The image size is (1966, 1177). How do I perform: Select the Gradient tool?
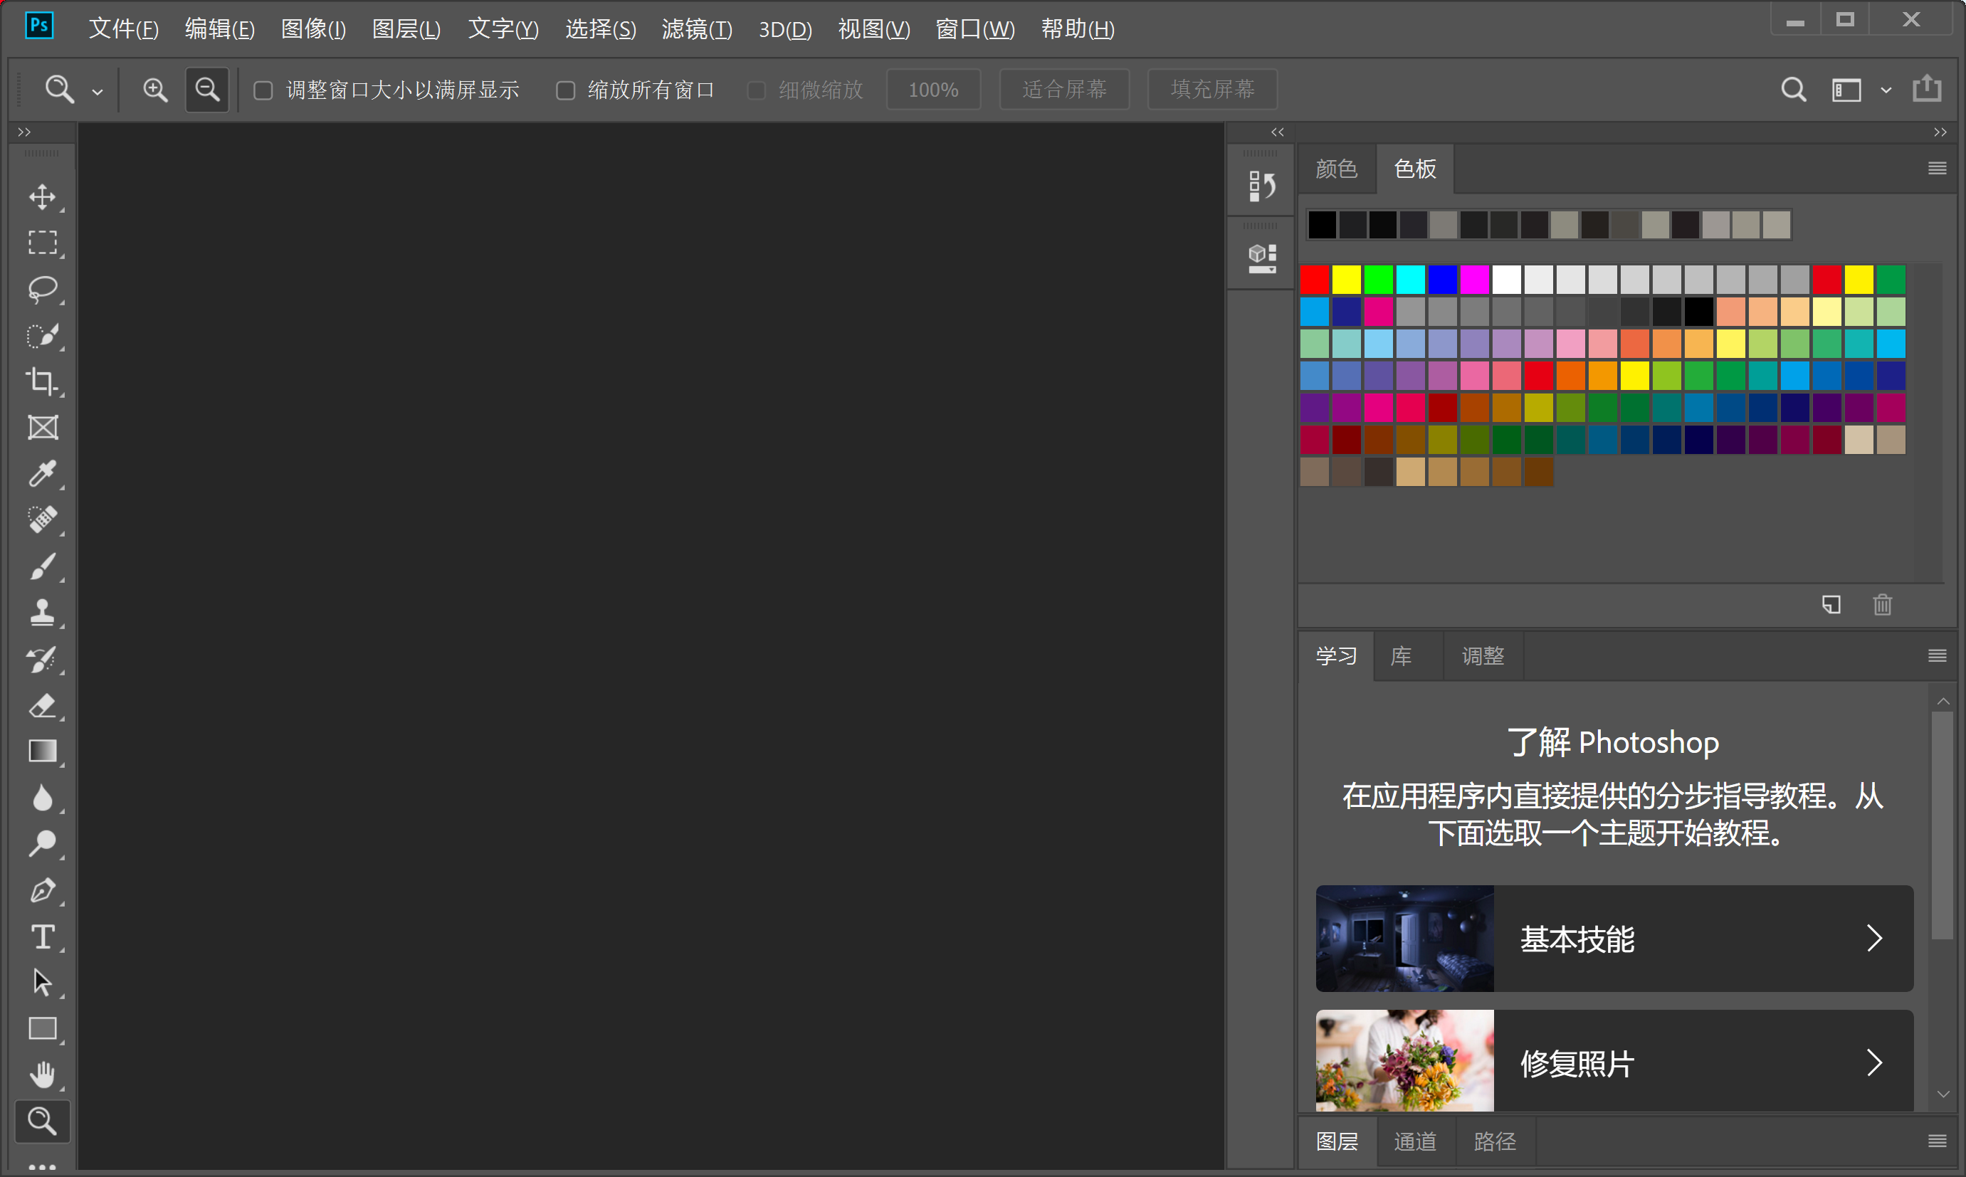click(x=42, y=751)
